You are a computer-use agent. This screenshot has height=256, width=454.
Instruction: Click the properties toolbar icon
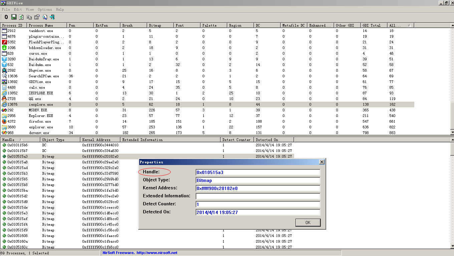tap(37, 17)
